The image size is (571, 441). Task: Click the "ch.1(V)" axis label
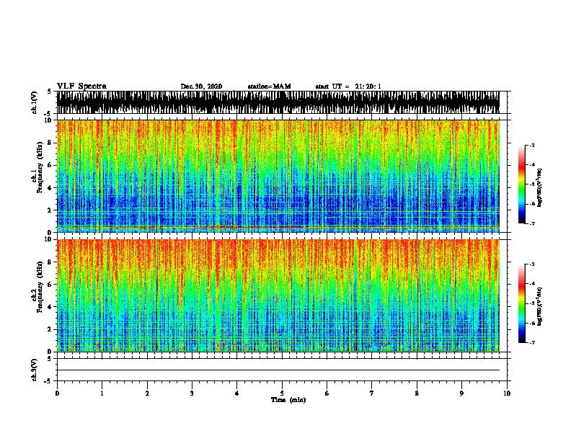[35, 102]
